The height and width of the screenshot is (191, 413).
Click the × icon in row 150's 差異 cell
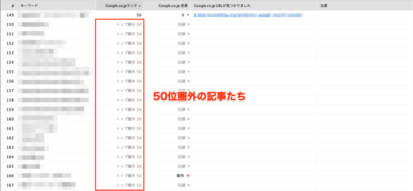pyautogui.click(x=188, y=25)
